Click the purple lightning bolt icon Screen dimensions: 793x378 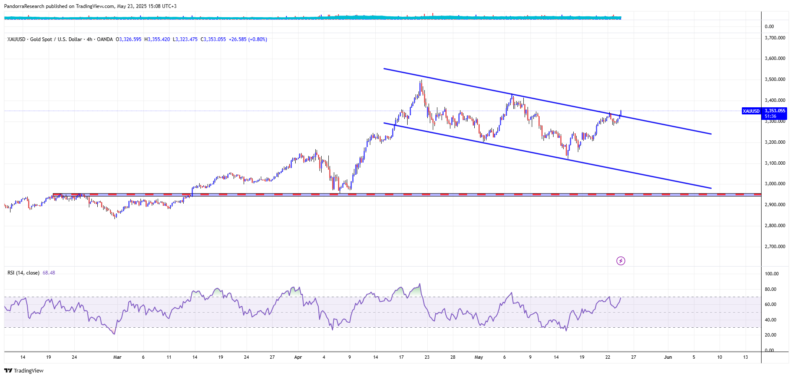621,261
